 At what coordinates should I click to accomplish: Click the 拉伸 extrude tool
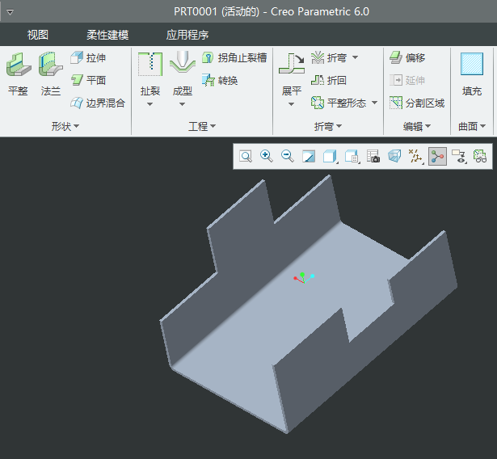[x=88, y=58]
